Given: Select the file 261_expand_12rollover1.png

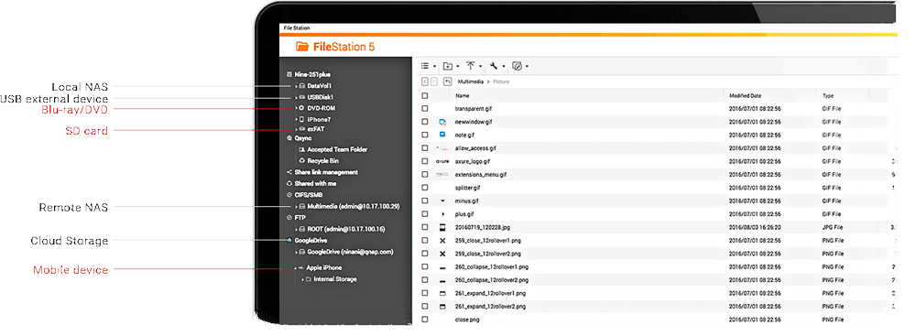Looking at the screenshot, I should [490, 293].
